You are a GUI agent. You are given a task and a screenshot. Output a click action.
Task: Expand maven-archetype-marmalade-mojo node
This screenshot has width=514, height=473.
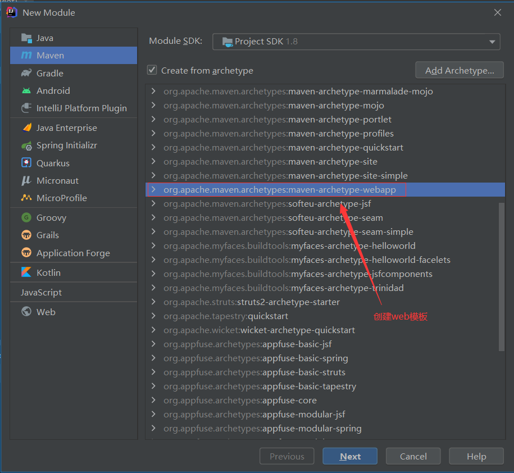(x=153, y=91)
